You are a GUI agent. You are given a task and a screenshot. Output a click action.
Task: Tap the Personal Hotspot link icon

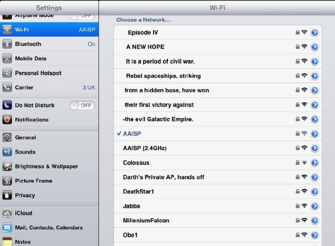(x=7, y=73)
